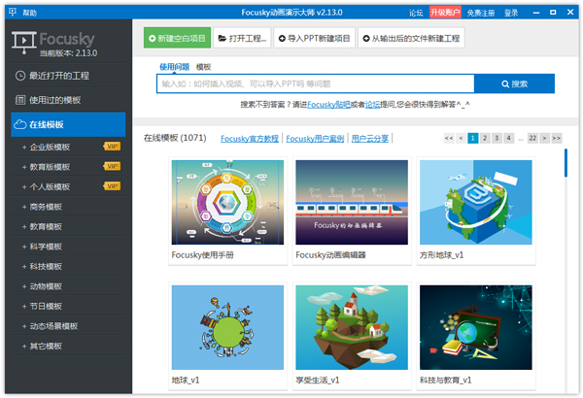
Task: Click folder icon of 打开工程 button
Action: pos(223,38)
